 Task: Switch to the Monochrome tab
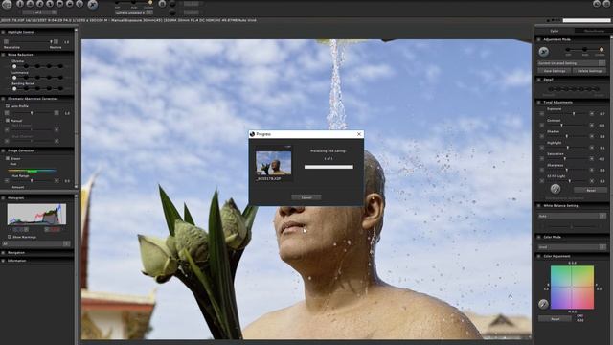point(594,31)
